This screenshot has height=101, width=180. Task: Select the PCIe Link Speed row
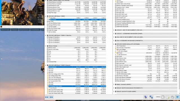146,81
